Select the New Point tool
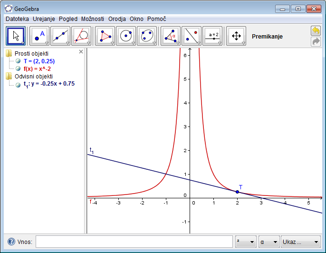Viewport: 326px width, 253px height. coord(39,36)
